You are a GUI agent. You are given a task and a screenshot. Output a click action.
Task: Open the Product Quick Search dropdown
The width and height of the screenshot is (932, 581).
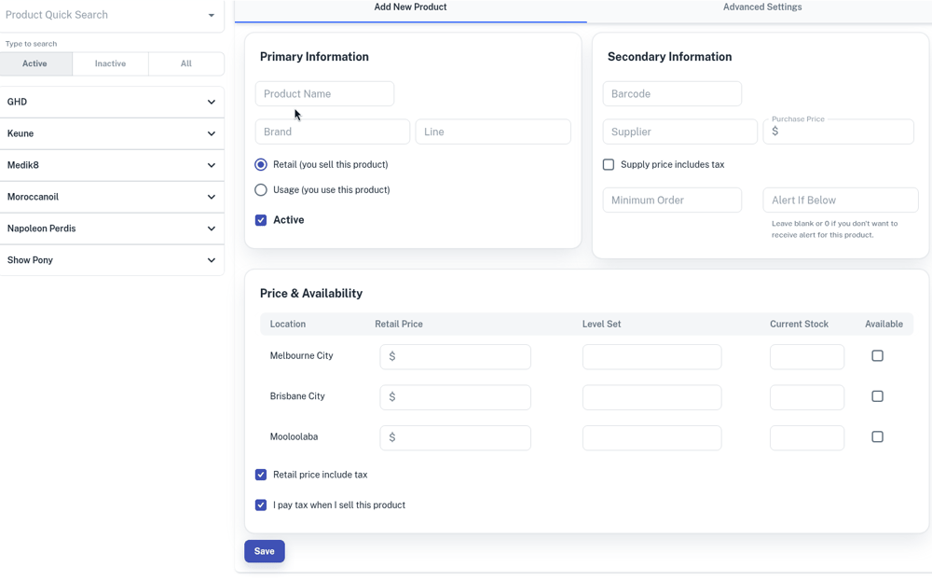pyautogui.click(x=211, y=15)
